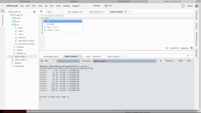Close the Immediate console tab
This screenshot has height=113, width=201.
tap(59, 56)
